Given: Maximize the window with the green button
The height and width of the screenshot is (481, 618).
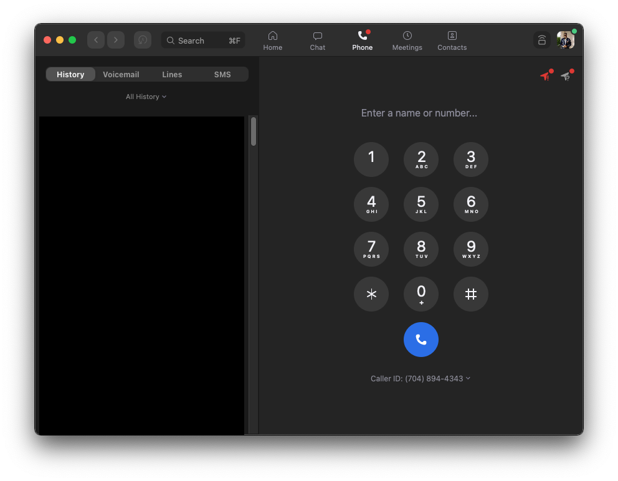Looking at the screenshot, I should [72, 40].
